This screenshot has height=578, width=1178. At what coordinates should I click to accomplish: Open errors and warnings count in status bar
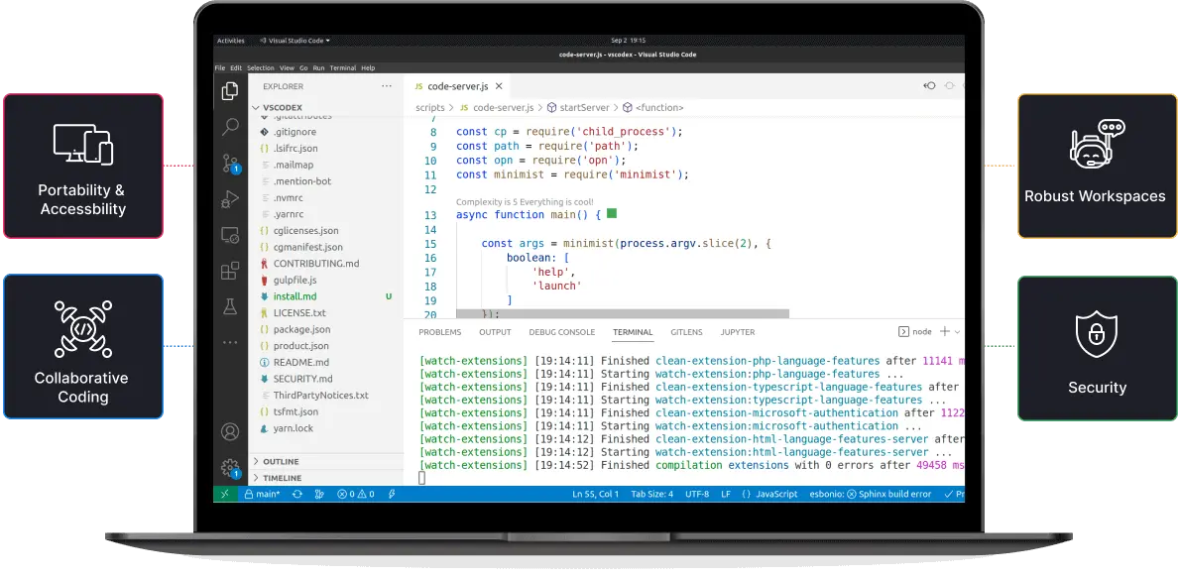point(355,494)
